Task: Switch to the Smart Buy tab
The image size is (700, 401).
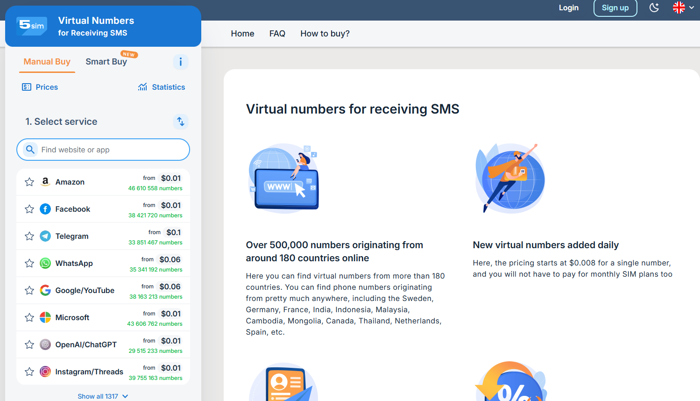Action: [x=106, y=62]
